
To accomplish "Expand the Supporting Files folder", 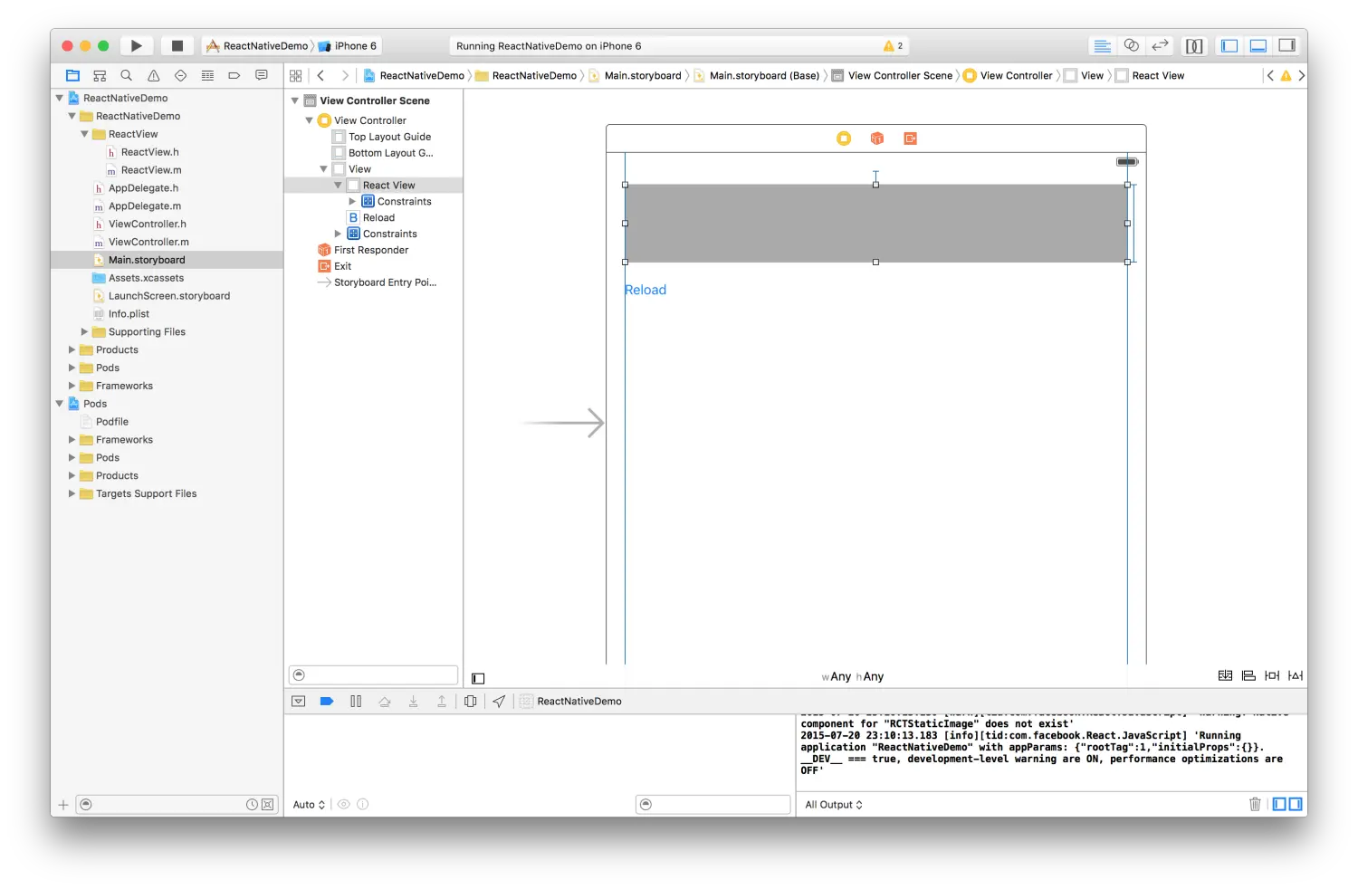I will (85, 332).
